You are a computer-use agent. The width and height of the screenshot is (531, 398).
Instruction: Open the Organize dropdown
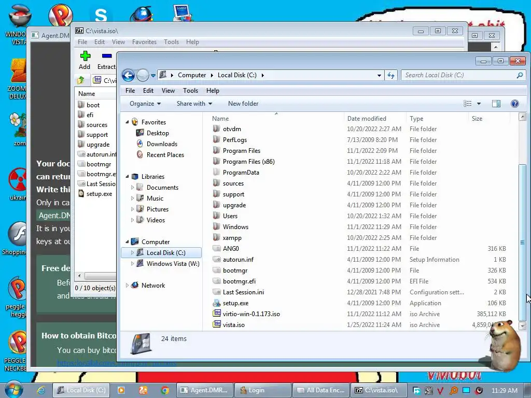click(145, 104)
